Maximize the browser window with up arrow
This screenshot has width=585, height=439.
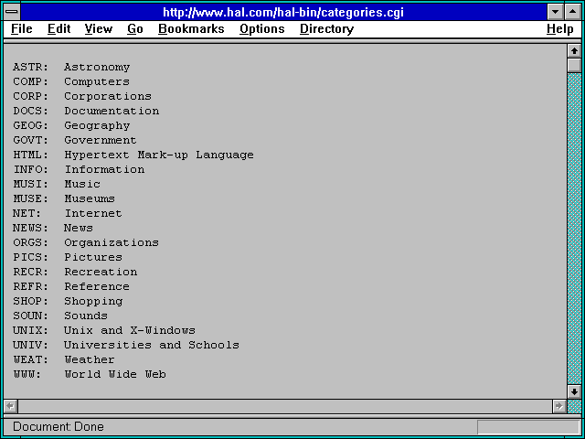click(573, 12)
